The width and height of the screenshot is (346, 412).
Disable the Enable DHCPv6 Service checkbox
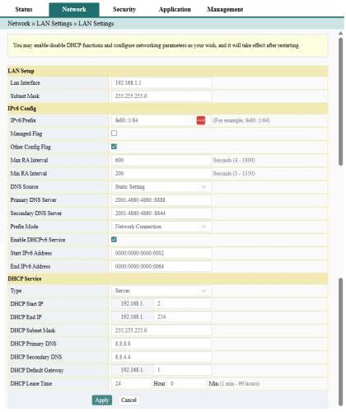(x=114, y=240)
